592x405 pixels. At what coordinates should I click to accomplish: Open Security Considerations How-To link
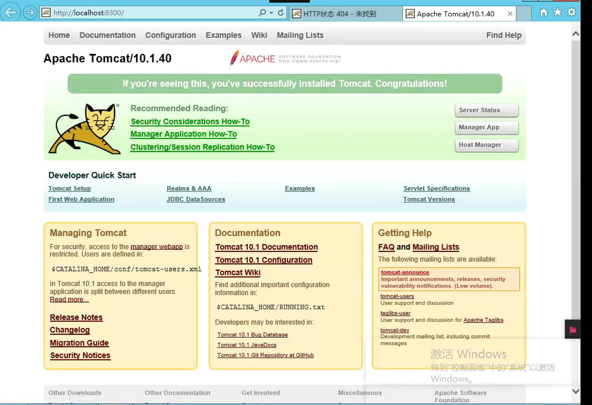click(x=190, y=122)
